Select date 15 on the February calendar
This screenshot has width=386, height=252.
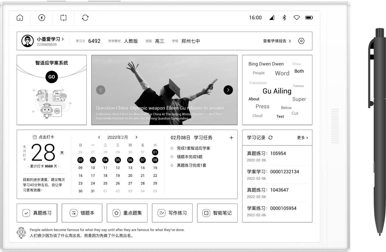tap(155, 168)
